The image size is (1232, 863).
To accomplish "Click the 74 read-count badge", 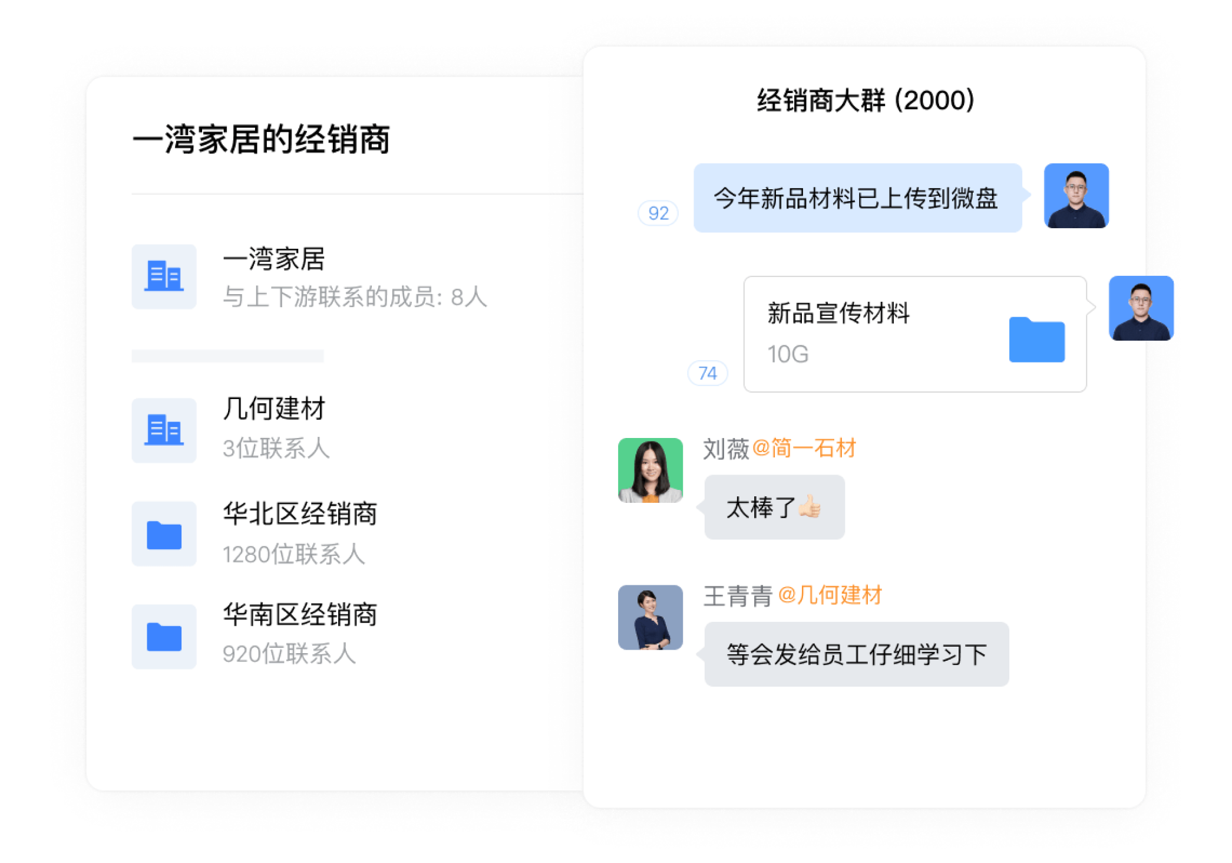I will [x=708, y=373].
